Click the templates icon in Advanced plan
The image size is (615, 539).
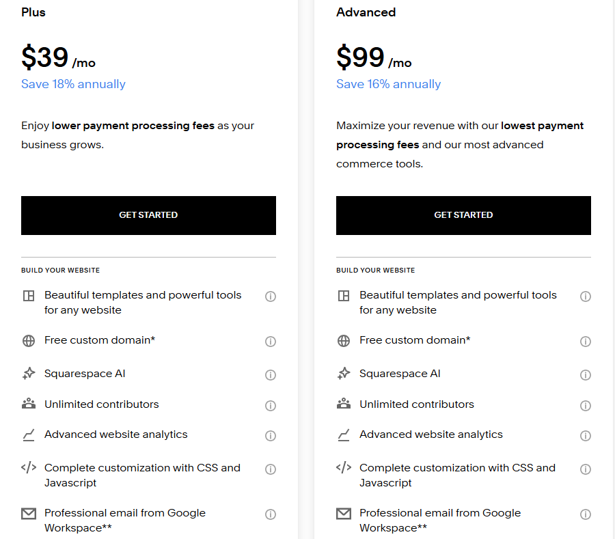(343, 296)
